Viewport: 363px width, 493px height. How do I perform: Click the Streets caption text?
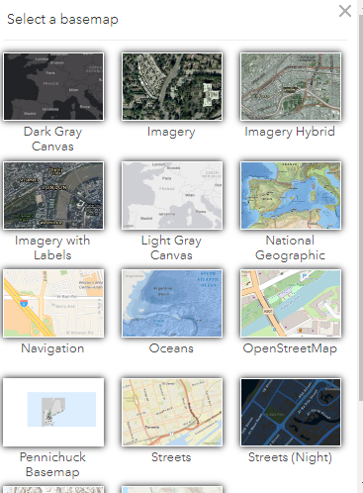(x=171, y=457)
